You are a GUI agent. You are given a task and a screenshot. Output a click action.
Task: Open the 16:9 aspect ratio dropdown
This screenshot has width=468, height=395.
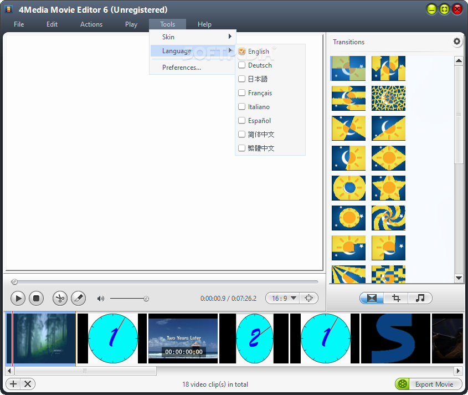[x=283, y=298]
